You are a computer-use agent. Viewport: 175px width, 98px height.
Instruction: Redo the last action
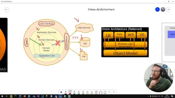tap(114, 92)
